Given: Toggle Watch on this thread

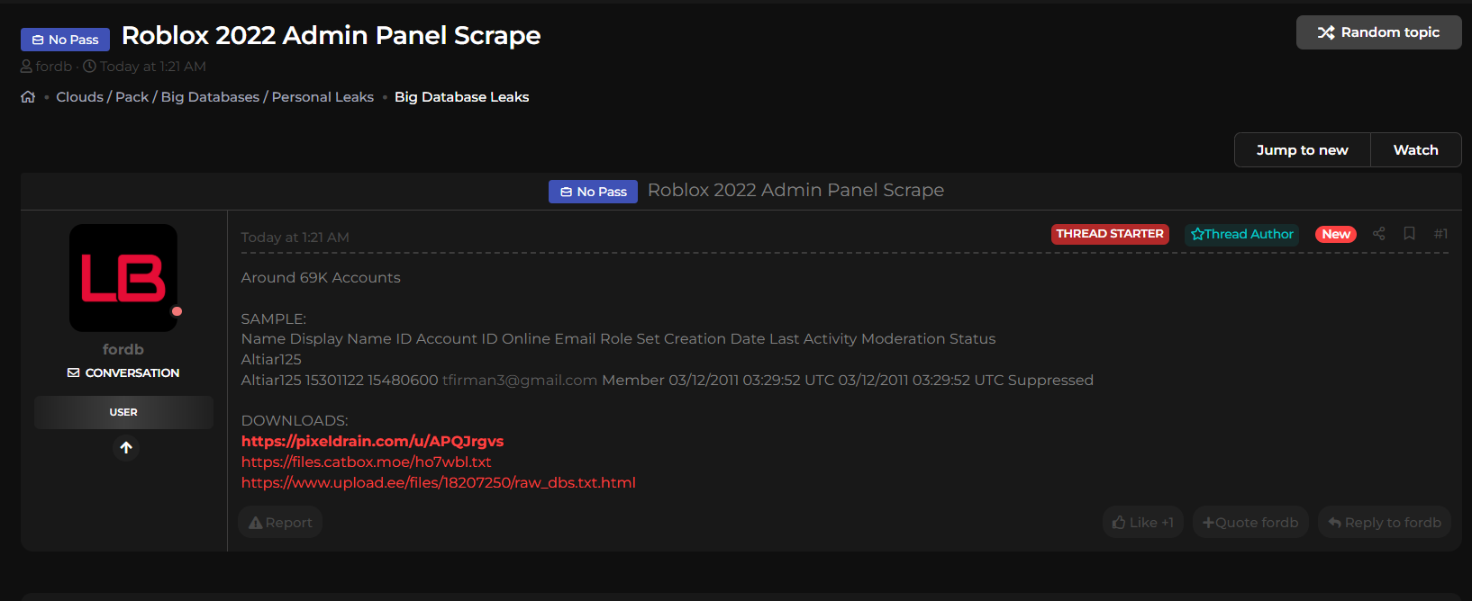Looking at the screenshot, I should pos(1415,150).
